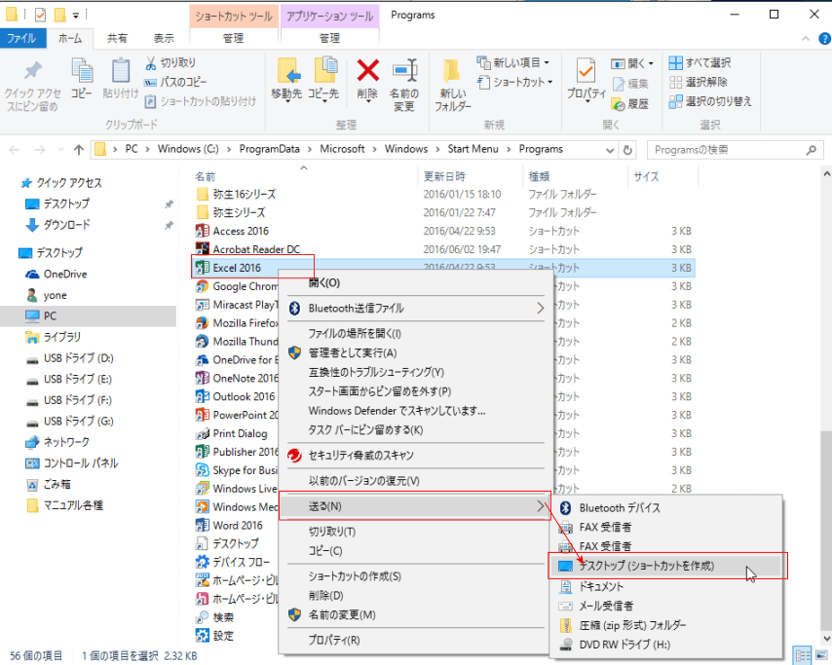Viewport: 832px width, 665px height.
Task: Click the red 削除 (Delete) icon
Action: [x=368, y=71]
